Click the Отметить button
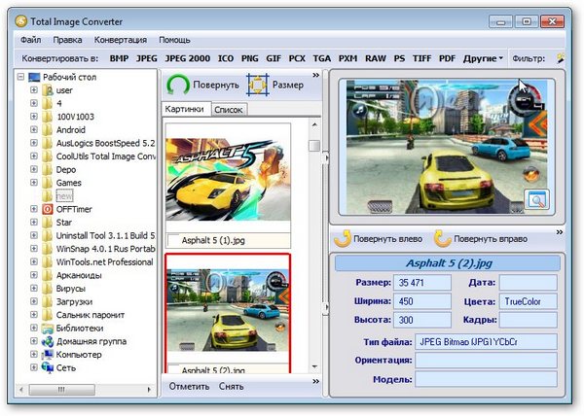The height and width of the screenshot is (416, 584). [189, 387]
